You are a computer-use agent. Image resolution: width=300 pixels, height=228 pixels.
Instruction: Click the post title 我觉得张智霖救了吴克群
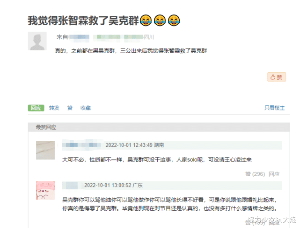click(83, 21)
